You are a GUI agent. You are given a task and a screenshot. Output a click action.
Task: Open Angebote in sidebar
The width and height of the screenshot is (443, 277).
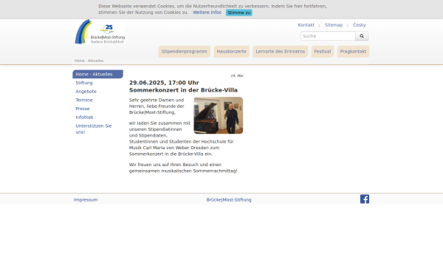pyautogui.click(x=86, y=92)
